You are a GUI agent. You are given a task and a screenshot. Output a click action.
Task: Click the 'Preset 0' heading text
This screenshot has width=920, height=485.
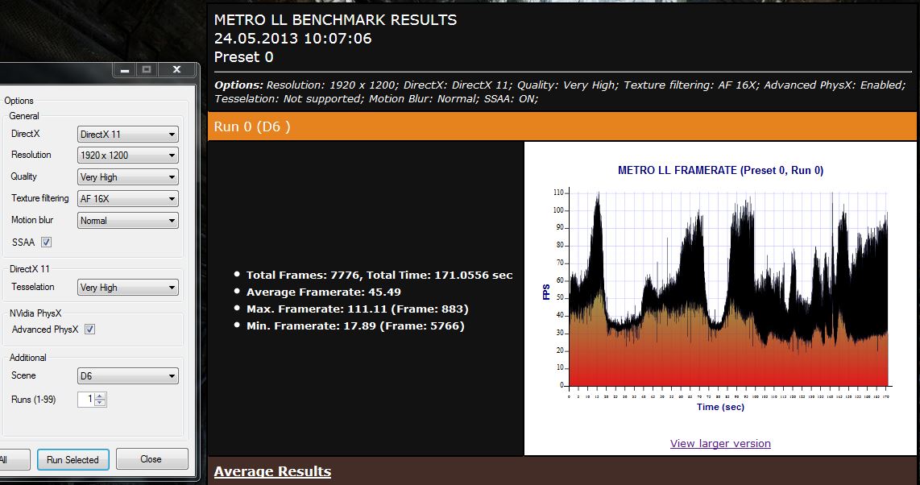coord(243,57)
